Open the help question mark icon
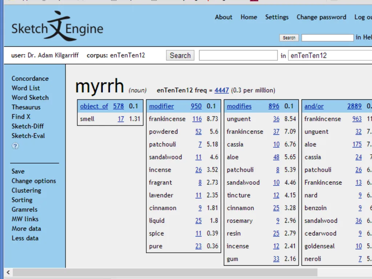 pyautogui.click(x=15, y=146)
